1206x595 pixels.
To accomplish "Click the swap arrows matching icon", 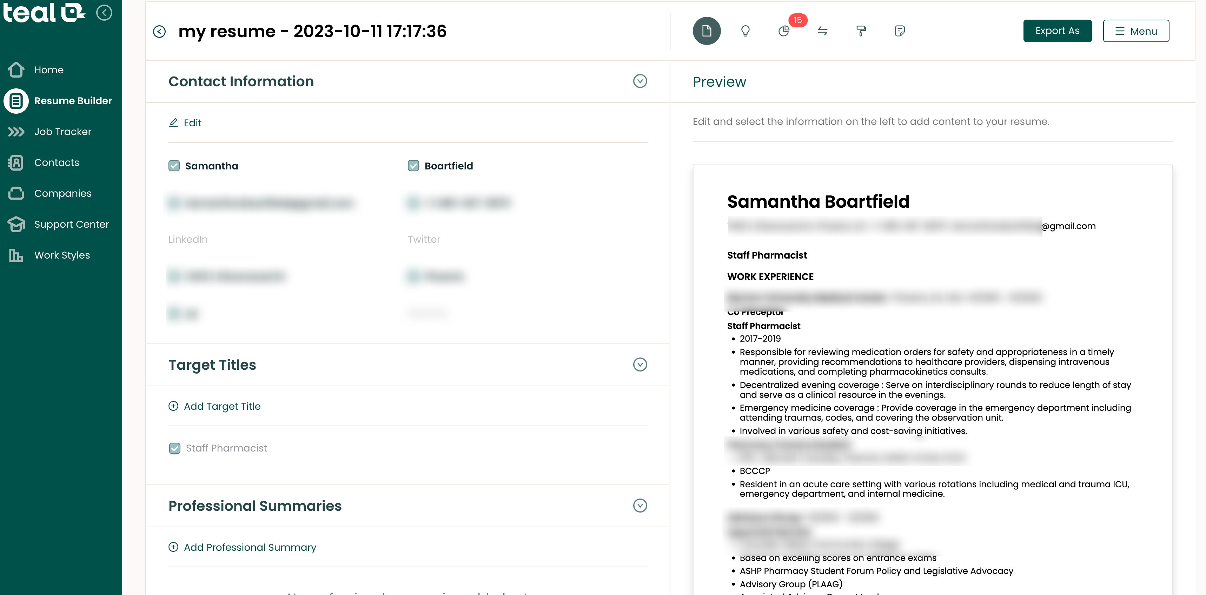I will (x=823, y=31).
